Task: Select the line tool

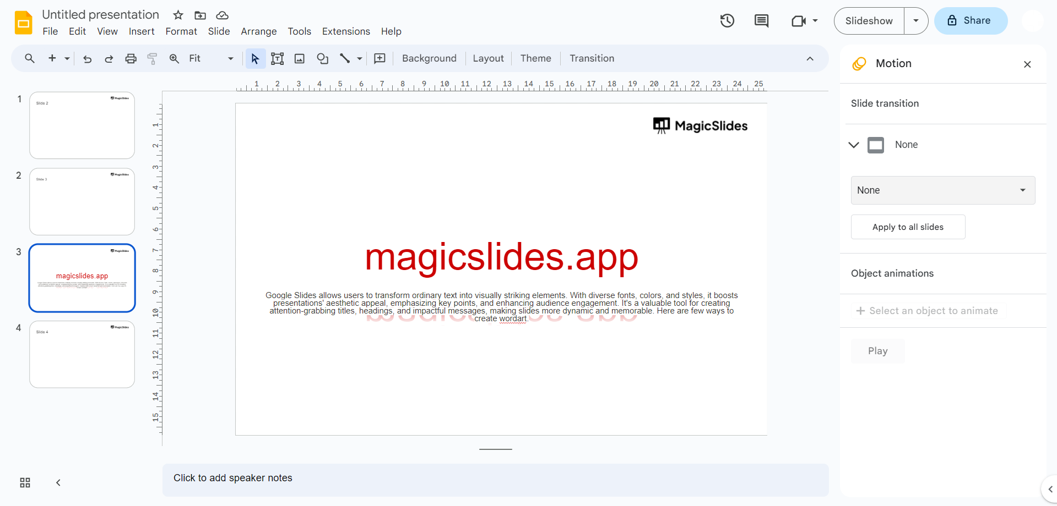Action: pos(345,58)
